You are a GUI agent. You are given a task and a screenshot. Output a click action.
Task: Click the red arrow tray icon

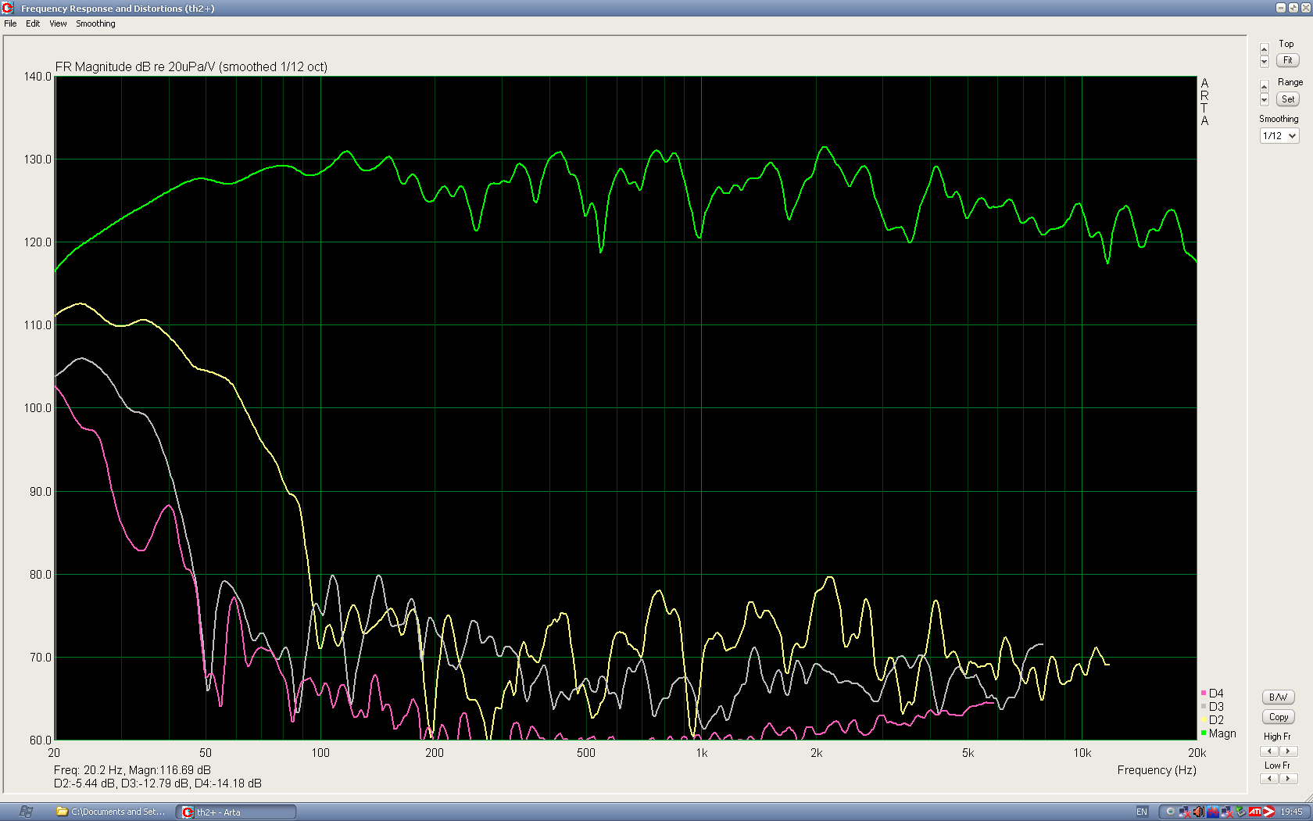coord(1269,812)
